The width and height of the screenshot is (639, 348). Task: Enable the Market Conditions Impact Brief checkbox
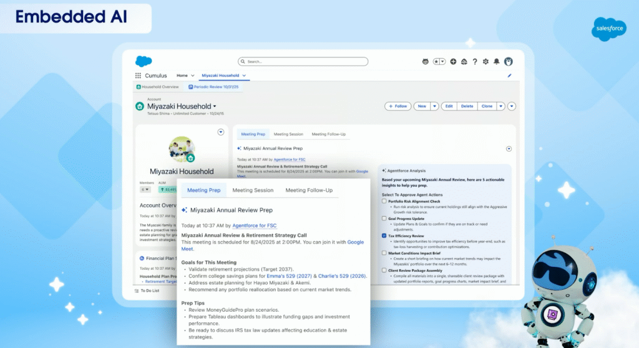point(384,253)
